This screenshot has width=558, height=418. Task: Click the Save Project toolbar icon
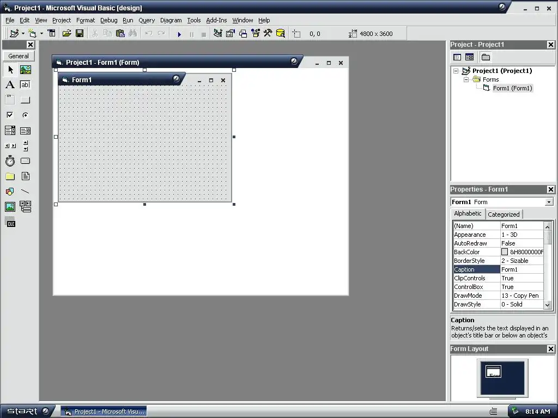pyautogui.click(x=80, y=33)
